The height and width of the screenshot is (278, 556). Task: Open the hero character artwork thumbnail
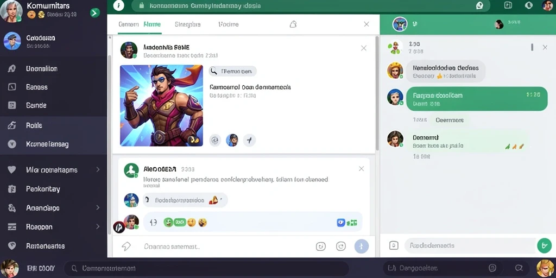[x=161, y=105]
